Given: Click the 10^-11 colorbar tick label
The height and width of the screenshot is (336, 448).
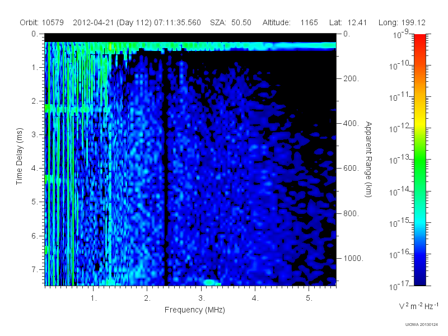Looking at the screenshot, I should coord(400,97).
